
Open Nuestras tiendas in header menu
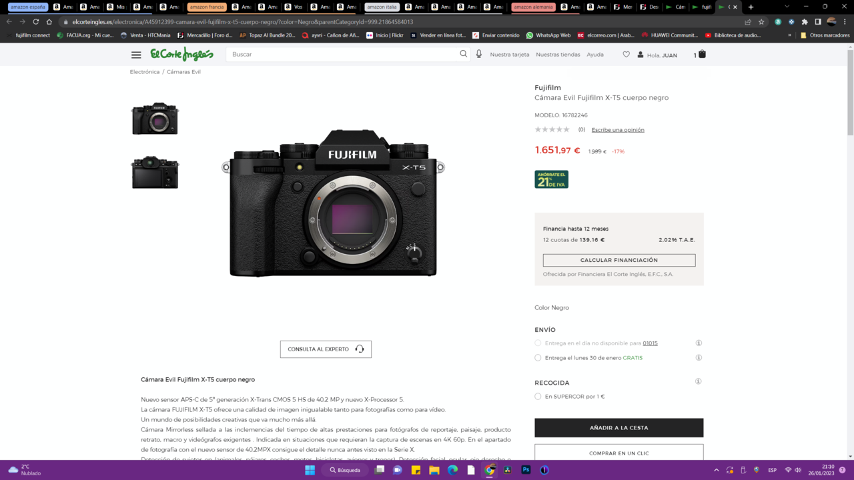558,55
